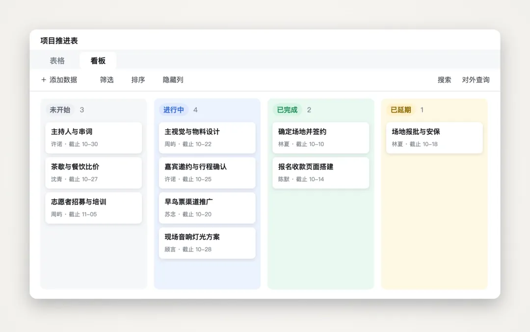Screen dimensions: 530x332
Task: Click the 已完成 column label
Action: coord(287,110)
